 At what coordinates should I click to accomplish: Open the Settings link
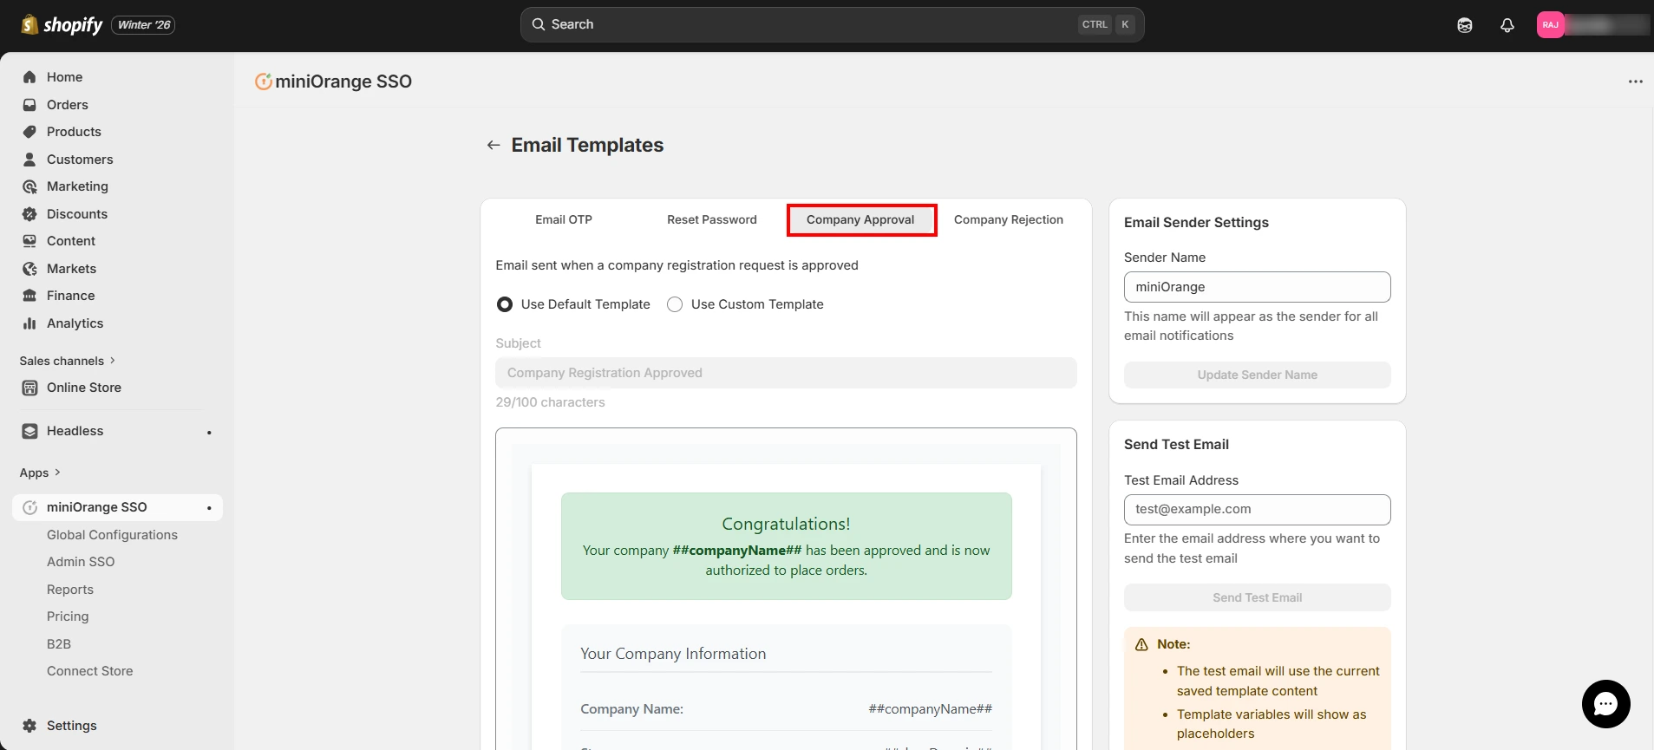tap(72, 726)
